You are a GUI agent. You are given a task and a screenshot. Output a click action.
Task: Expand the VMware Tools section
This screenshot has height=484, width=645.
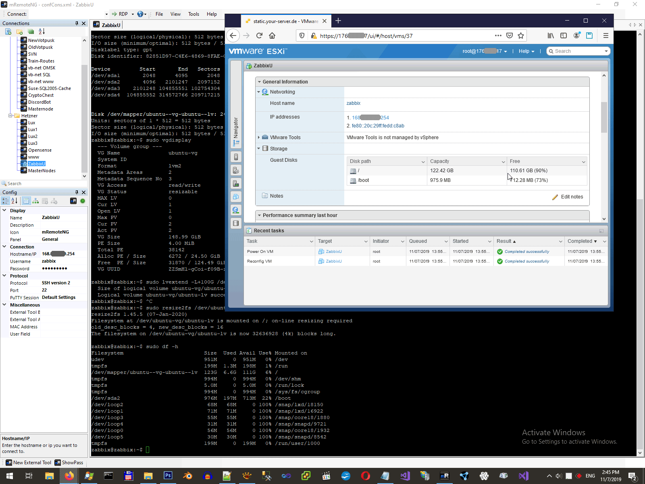259,137
